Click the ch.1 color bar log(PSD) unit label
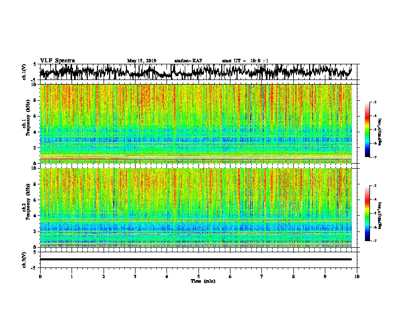 click(380, 132)
